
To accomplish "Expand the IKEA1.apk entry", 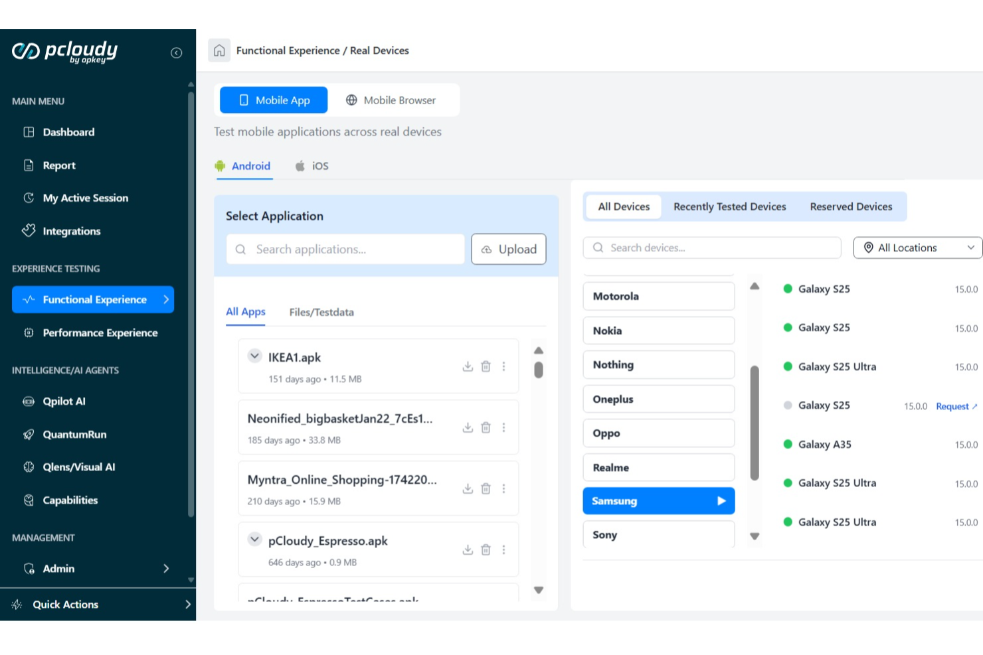I will click(x=254, y=356).
